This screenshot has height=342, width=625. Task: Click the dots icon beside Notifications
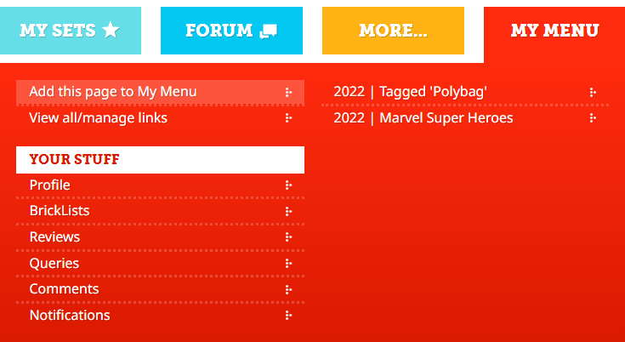tap(288, 316)
